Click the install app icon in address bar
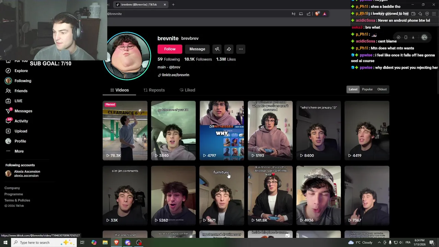 tap(301, 14)
